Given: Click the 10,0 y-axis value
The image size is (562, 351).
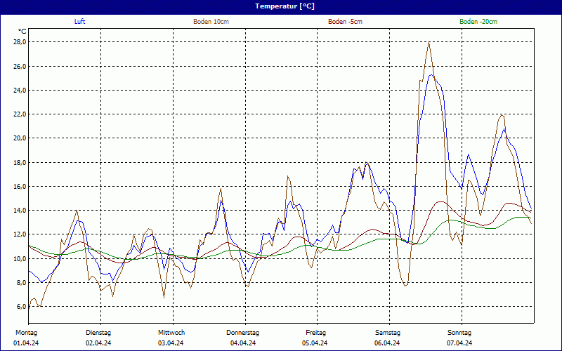Looking at the screenshot, I should 20,258.
